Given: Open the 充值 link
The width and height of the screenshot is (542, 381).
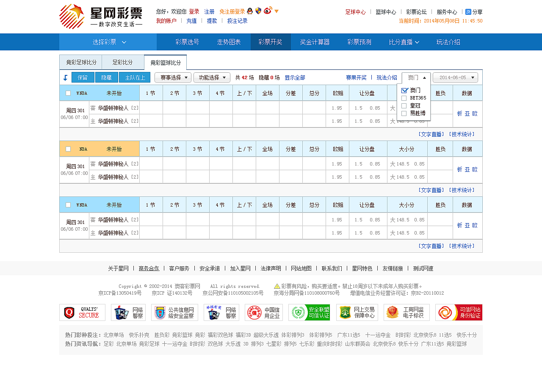Looking at the screenshot, I should (191, 21).
